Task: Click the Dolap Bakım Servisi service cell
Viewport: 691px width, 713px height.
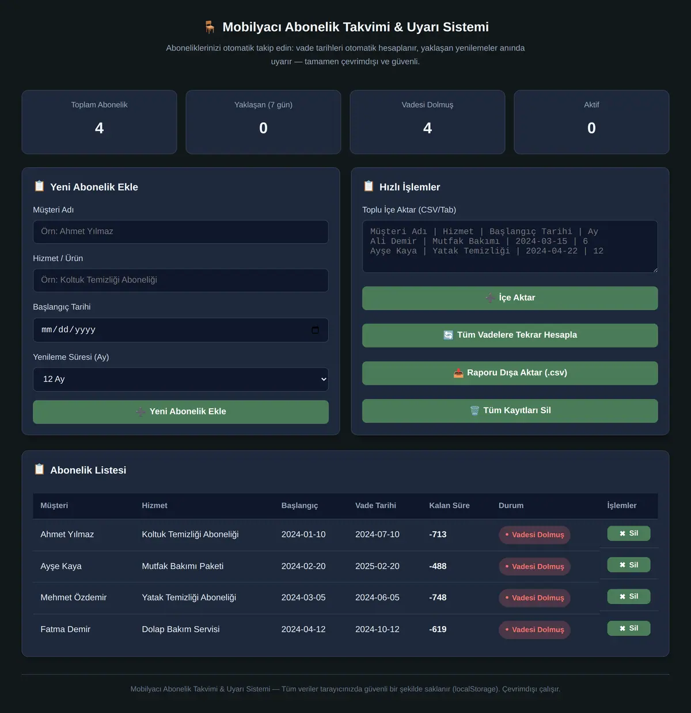Action: [x=181, y=629]
